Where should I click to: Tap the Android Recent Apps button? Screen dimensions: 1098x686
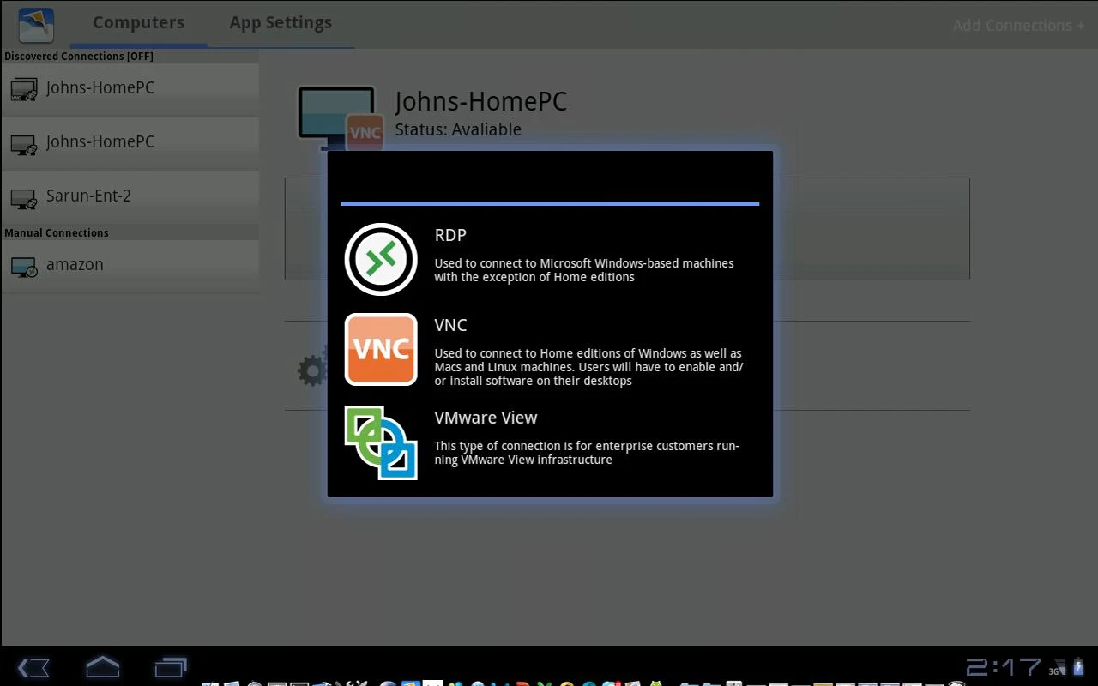(171, 666)
